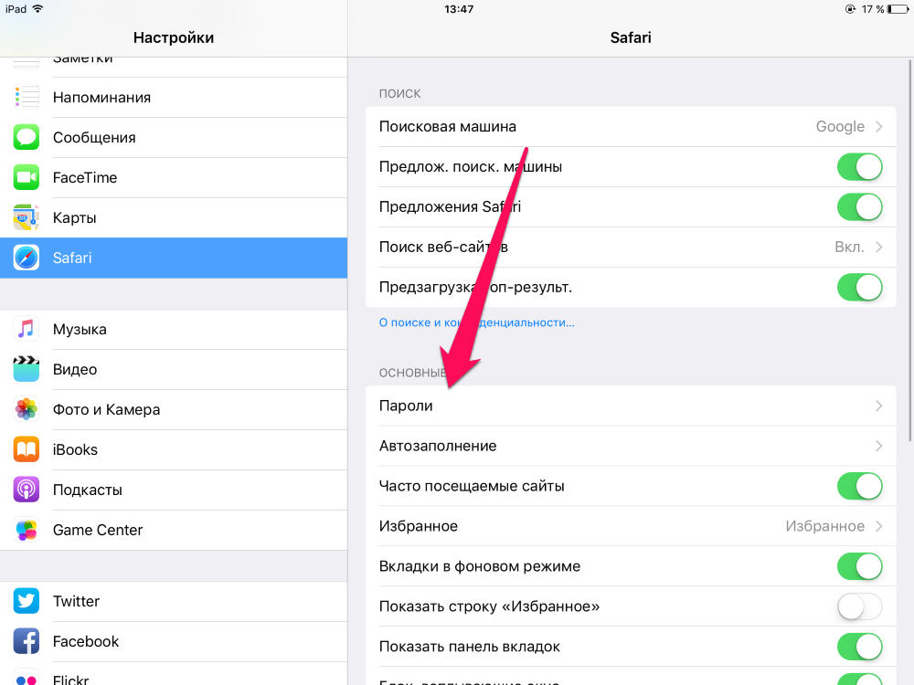
Task: Open the Автозаполнение settings row
Action: pos(631,447)
